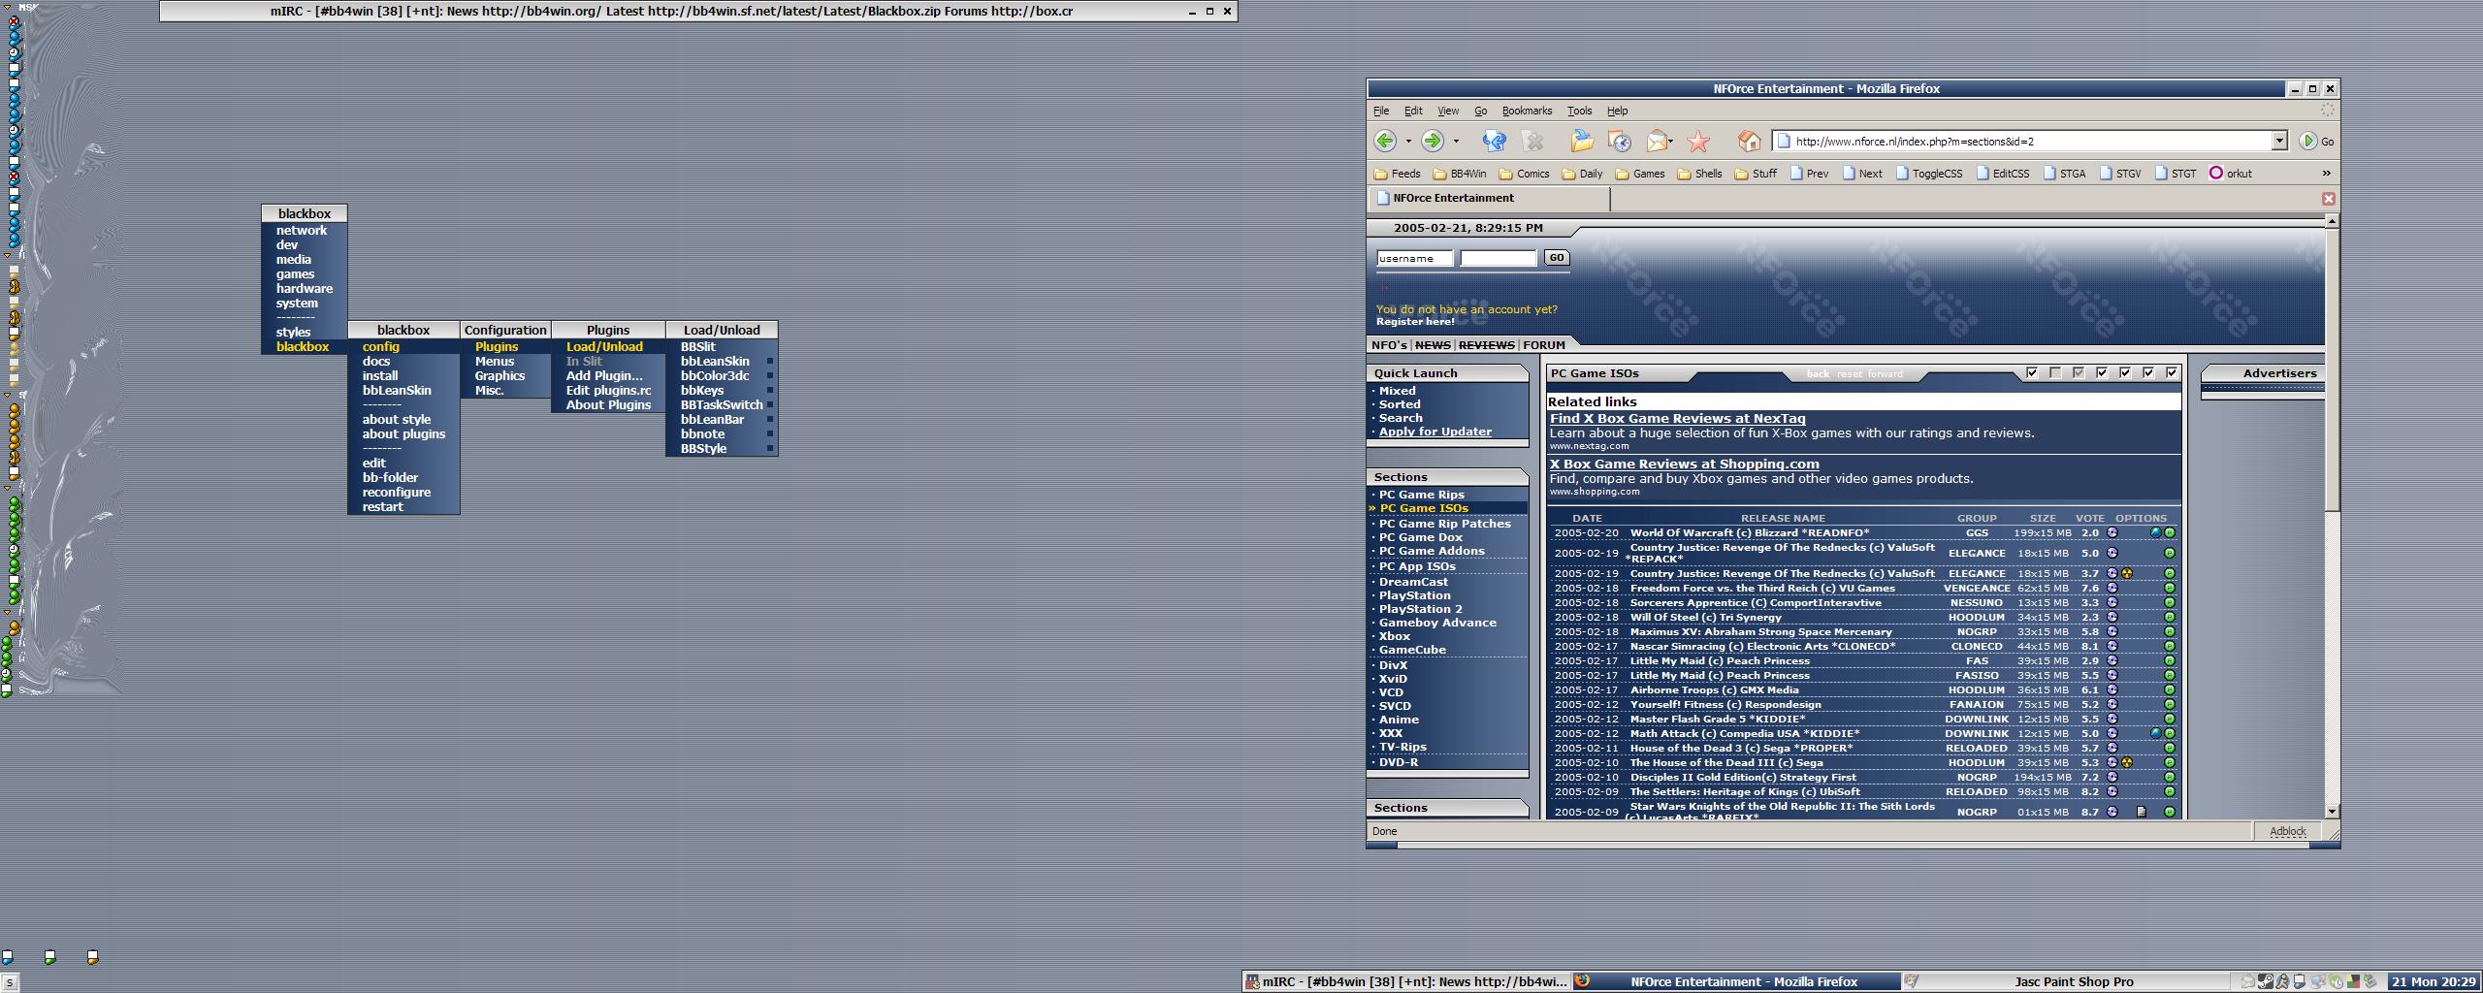The width and height of the screenshot is (2483, 993).
Task: Open Find X Box Game Reviews at NexTag link
Action: pyautogui.click(x=1678, y=418)
